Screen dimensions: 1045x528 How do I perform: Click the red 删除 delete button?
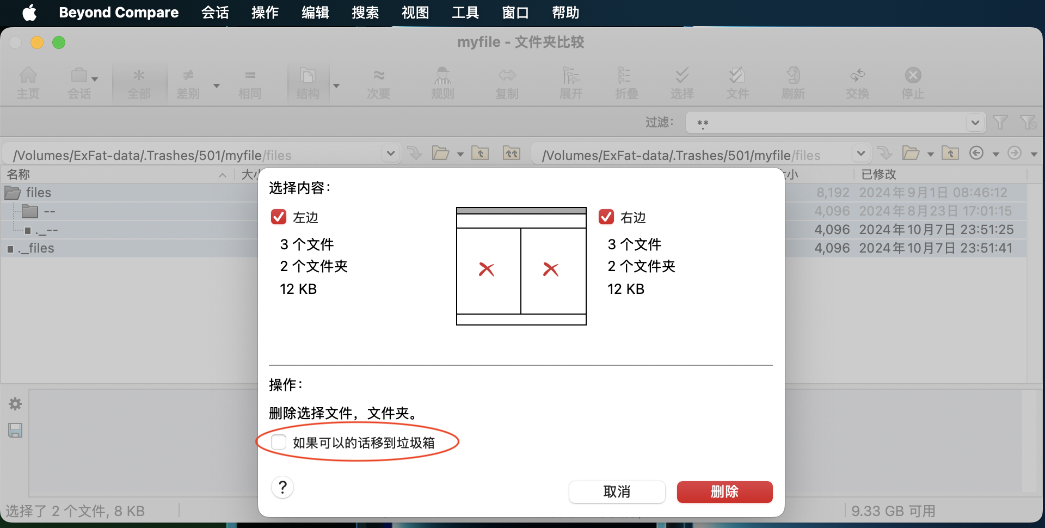[x=724, y=492]
